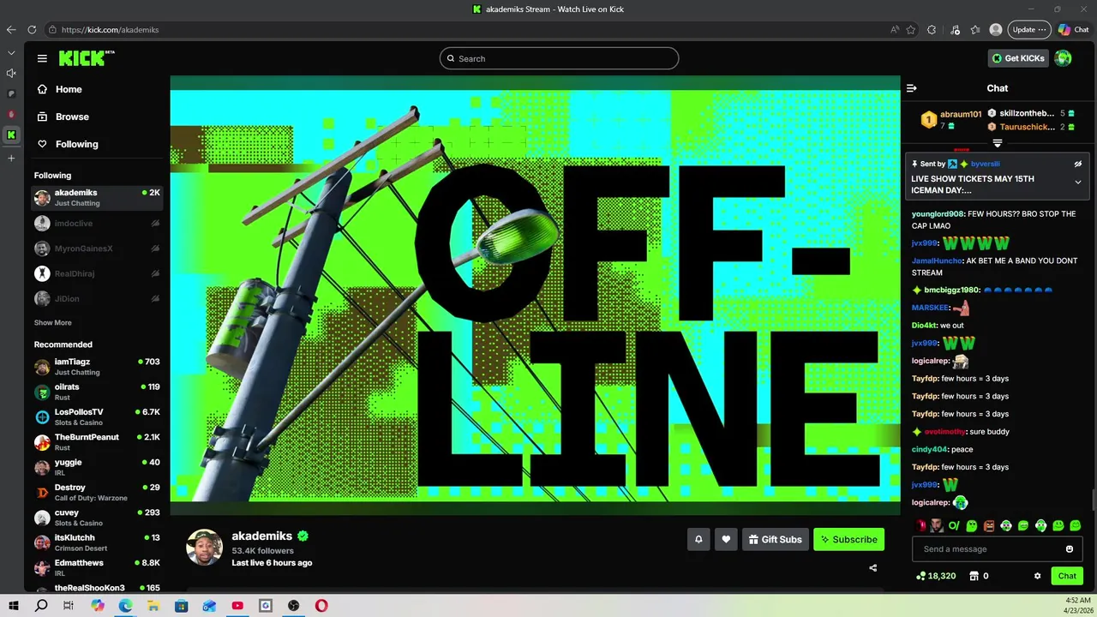This screenshot has height=617, width=1097.
Task: Click the akademiks streamer avatar
Action: tap(204, 548)
